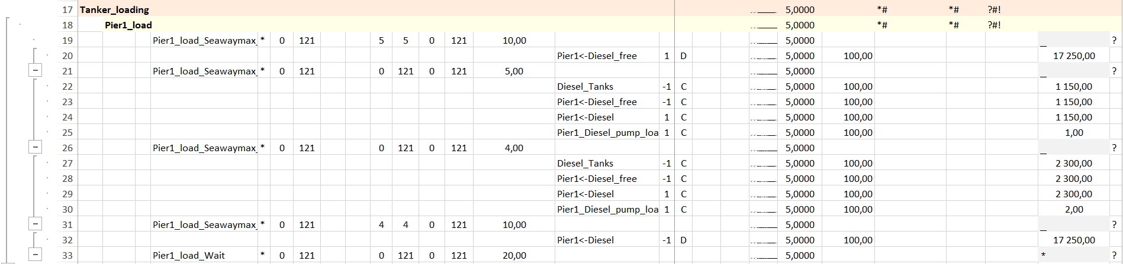Select Pier1_Diesel_pump_loa cell in row 25
The width and height of the screenshot is (1123, 264).
(607, 133)
